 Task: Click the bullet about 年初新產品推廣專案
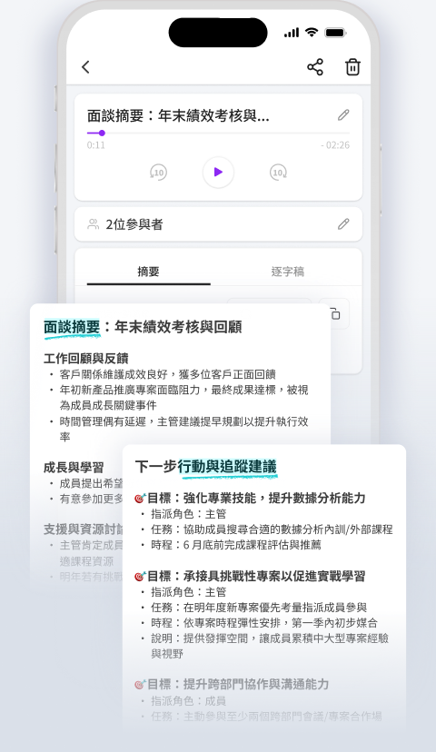[x=183, y=398]
